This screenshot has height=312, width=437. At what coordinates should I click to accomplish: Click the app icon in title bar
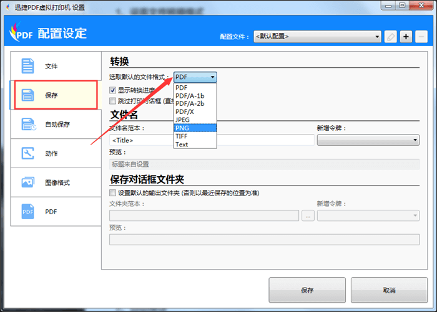pos(7,7)
